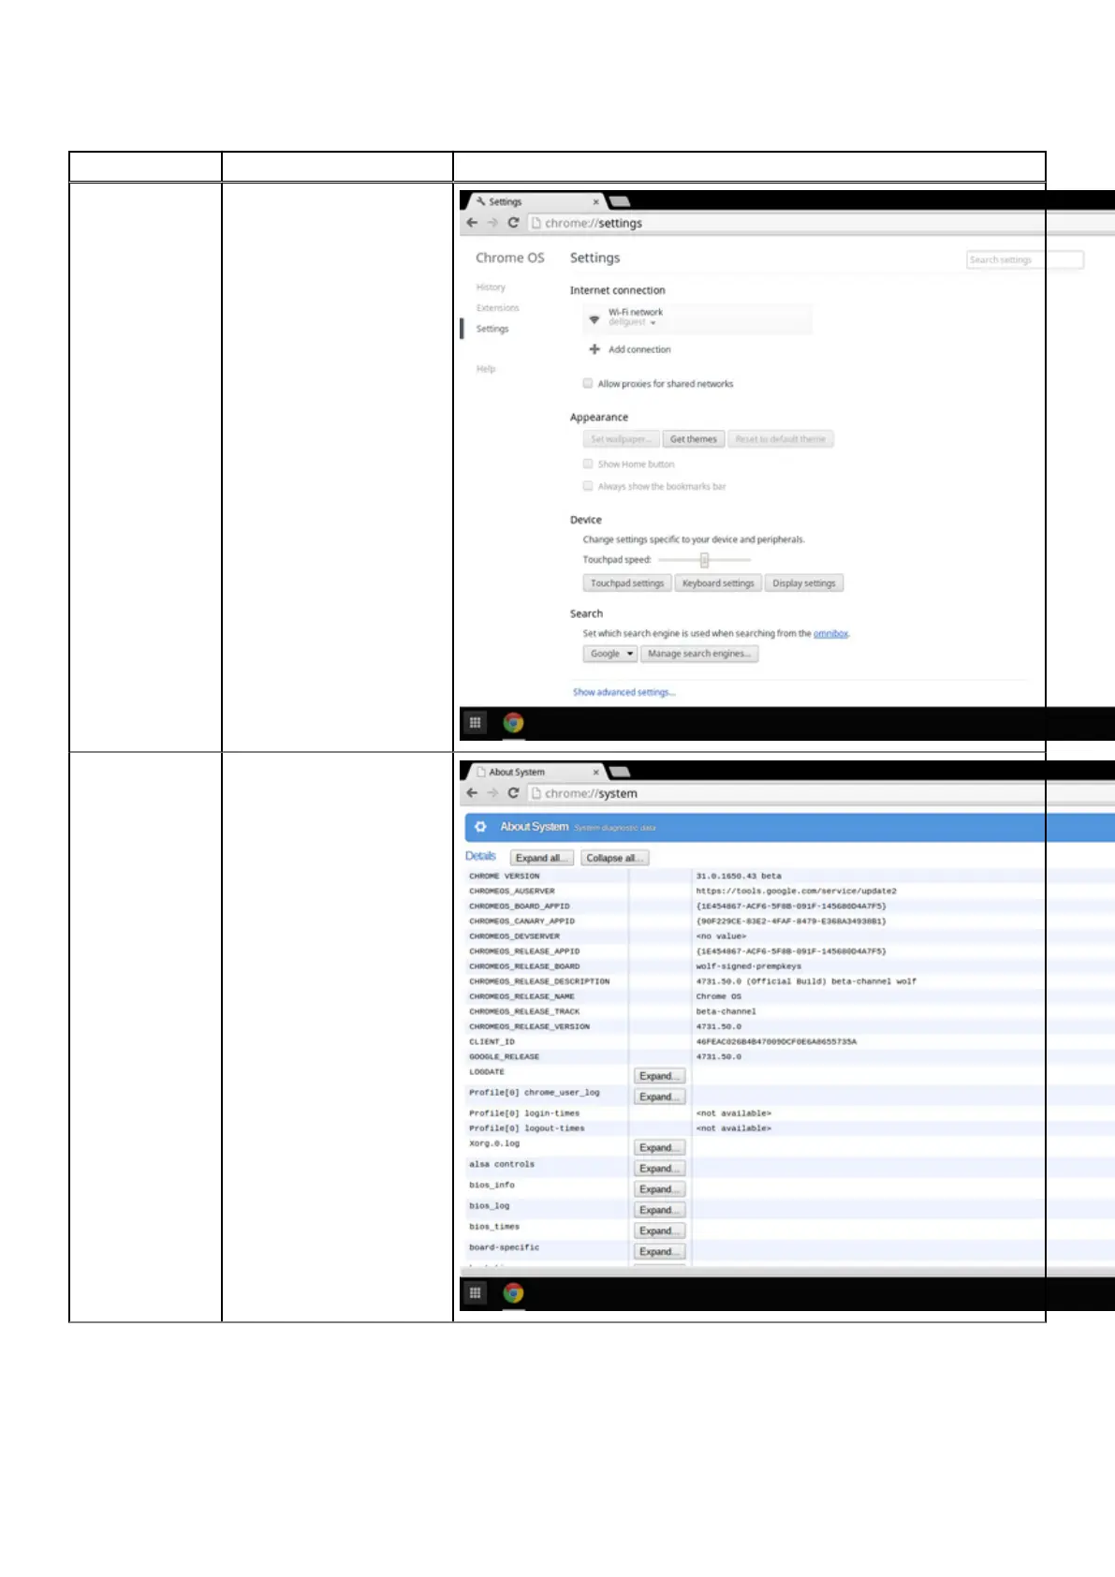1115x1577 pixels.
Task: Click the Collapse all button
Action: click(615, 858)
